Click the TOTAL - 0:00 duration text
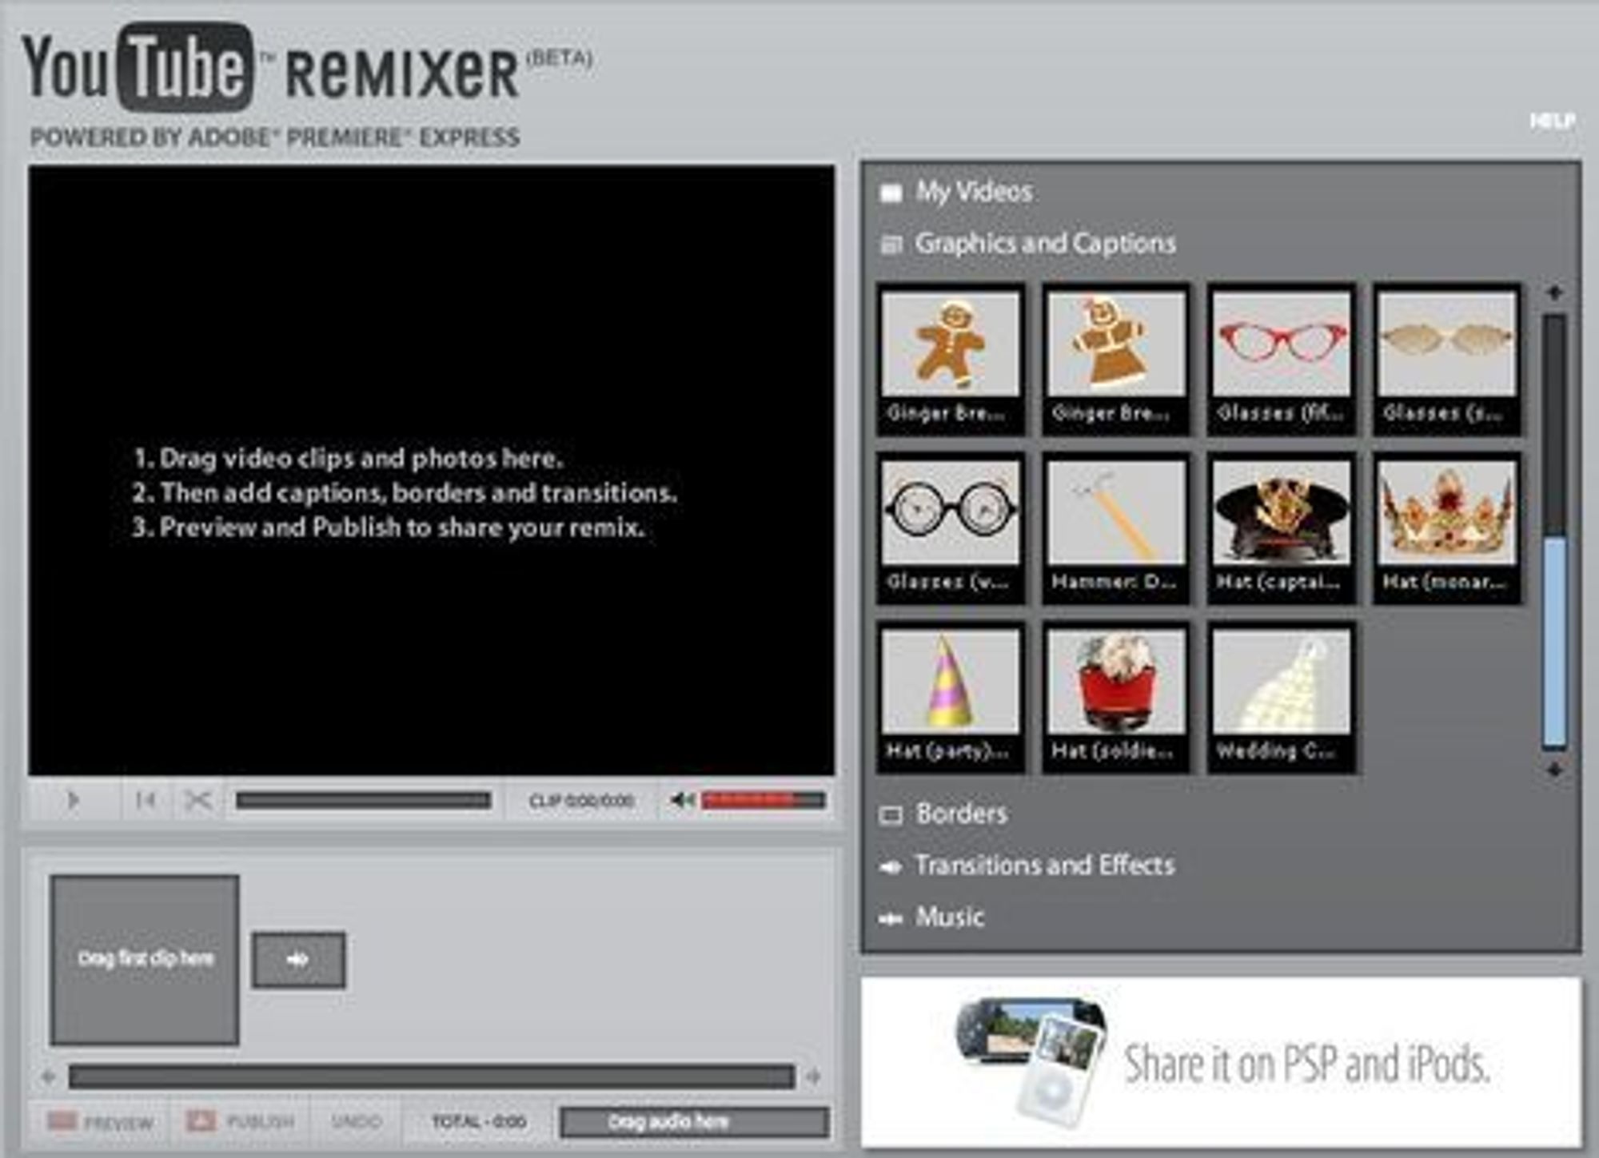This screenshot has height=1158, width=1599. [x=479, y=1122]
